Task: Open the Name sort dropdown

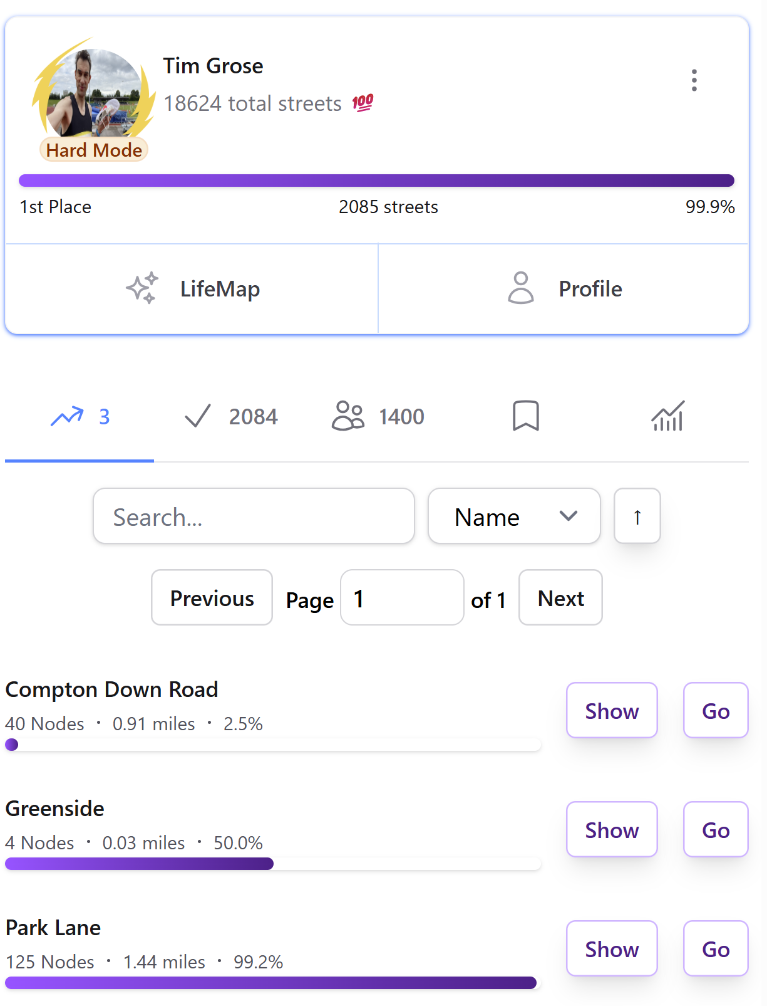Action: (513, 516)
